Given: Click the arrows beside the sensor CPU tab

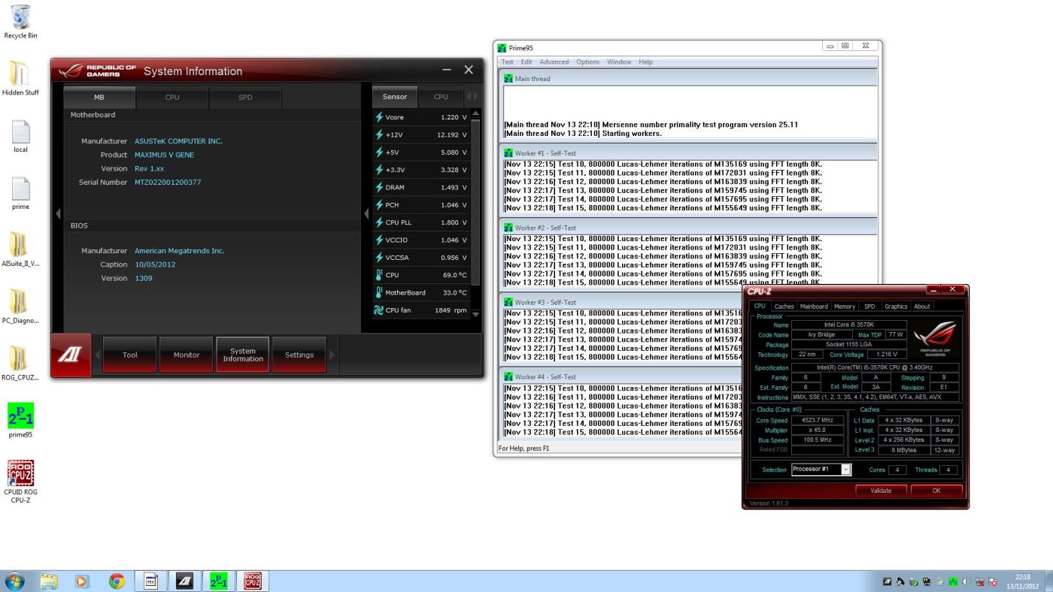Looking at the screenshot, I should (472, 96).
